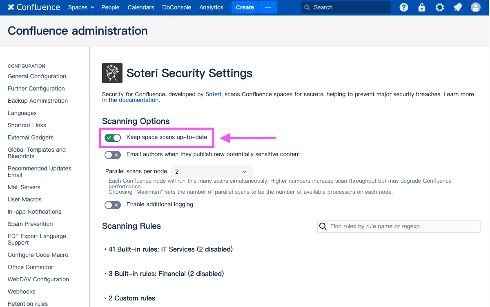The width and height of the screenshot is (490, 307).
Task: Click the Confluence logo in header
Action: (34, 7)
